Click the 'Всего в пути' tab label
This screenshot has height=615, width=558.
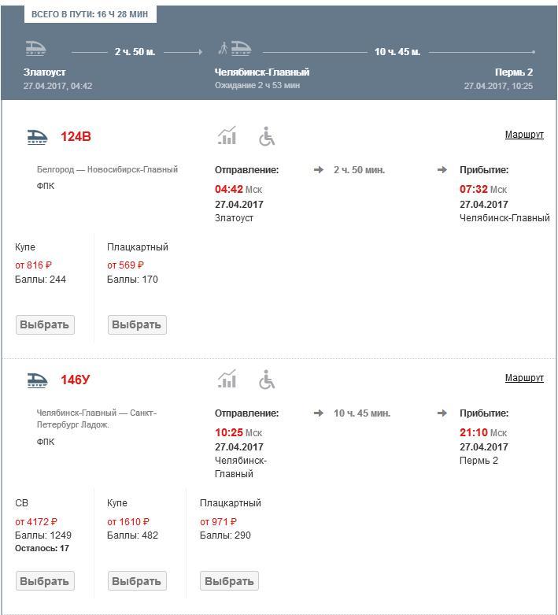(x=90, y=15)
